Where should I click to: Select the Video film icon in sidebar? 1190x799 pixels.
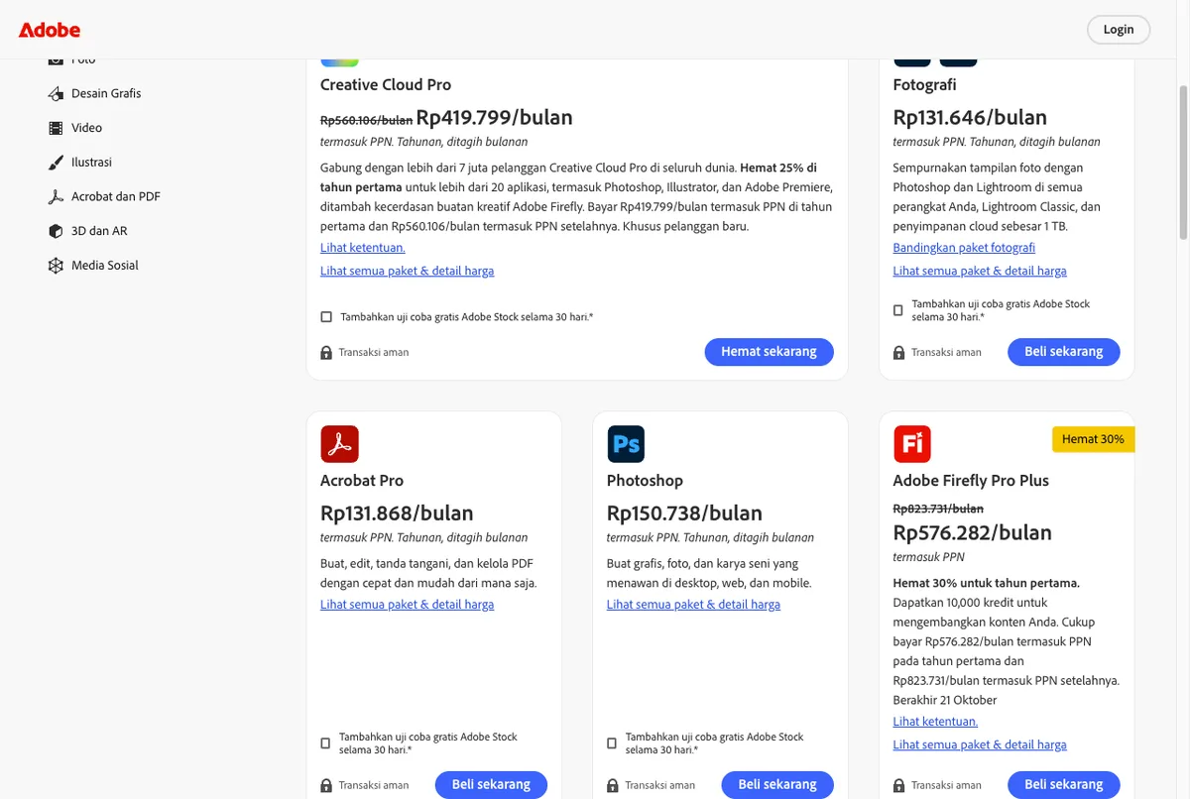coord(56,128)
